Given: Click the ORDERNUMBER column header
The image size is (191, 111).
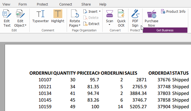Looking at the screenshot, I should tap(41, 73).
